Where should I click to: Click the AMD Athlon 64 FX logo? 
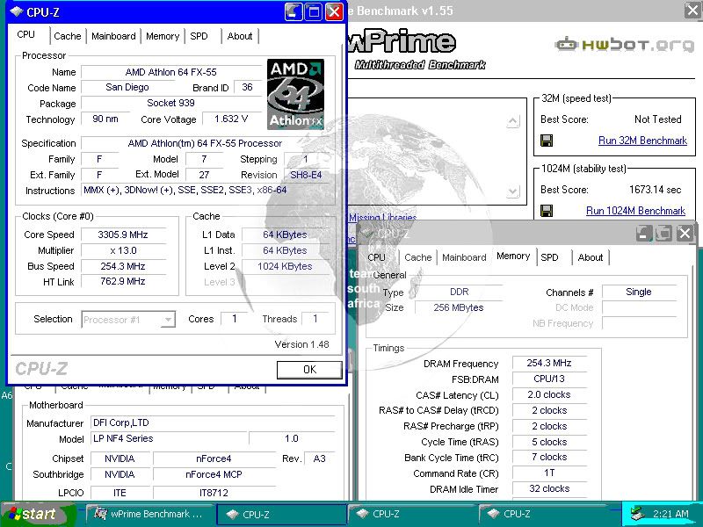(295, 95)
